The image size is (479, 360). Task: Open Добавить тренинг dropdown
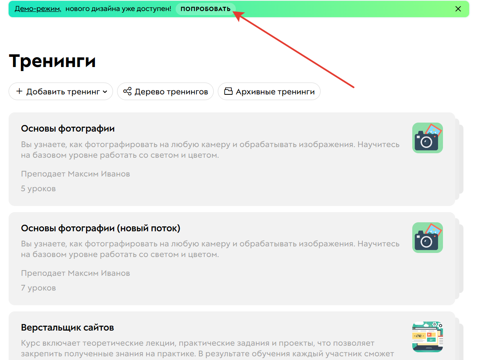point(61,92)
